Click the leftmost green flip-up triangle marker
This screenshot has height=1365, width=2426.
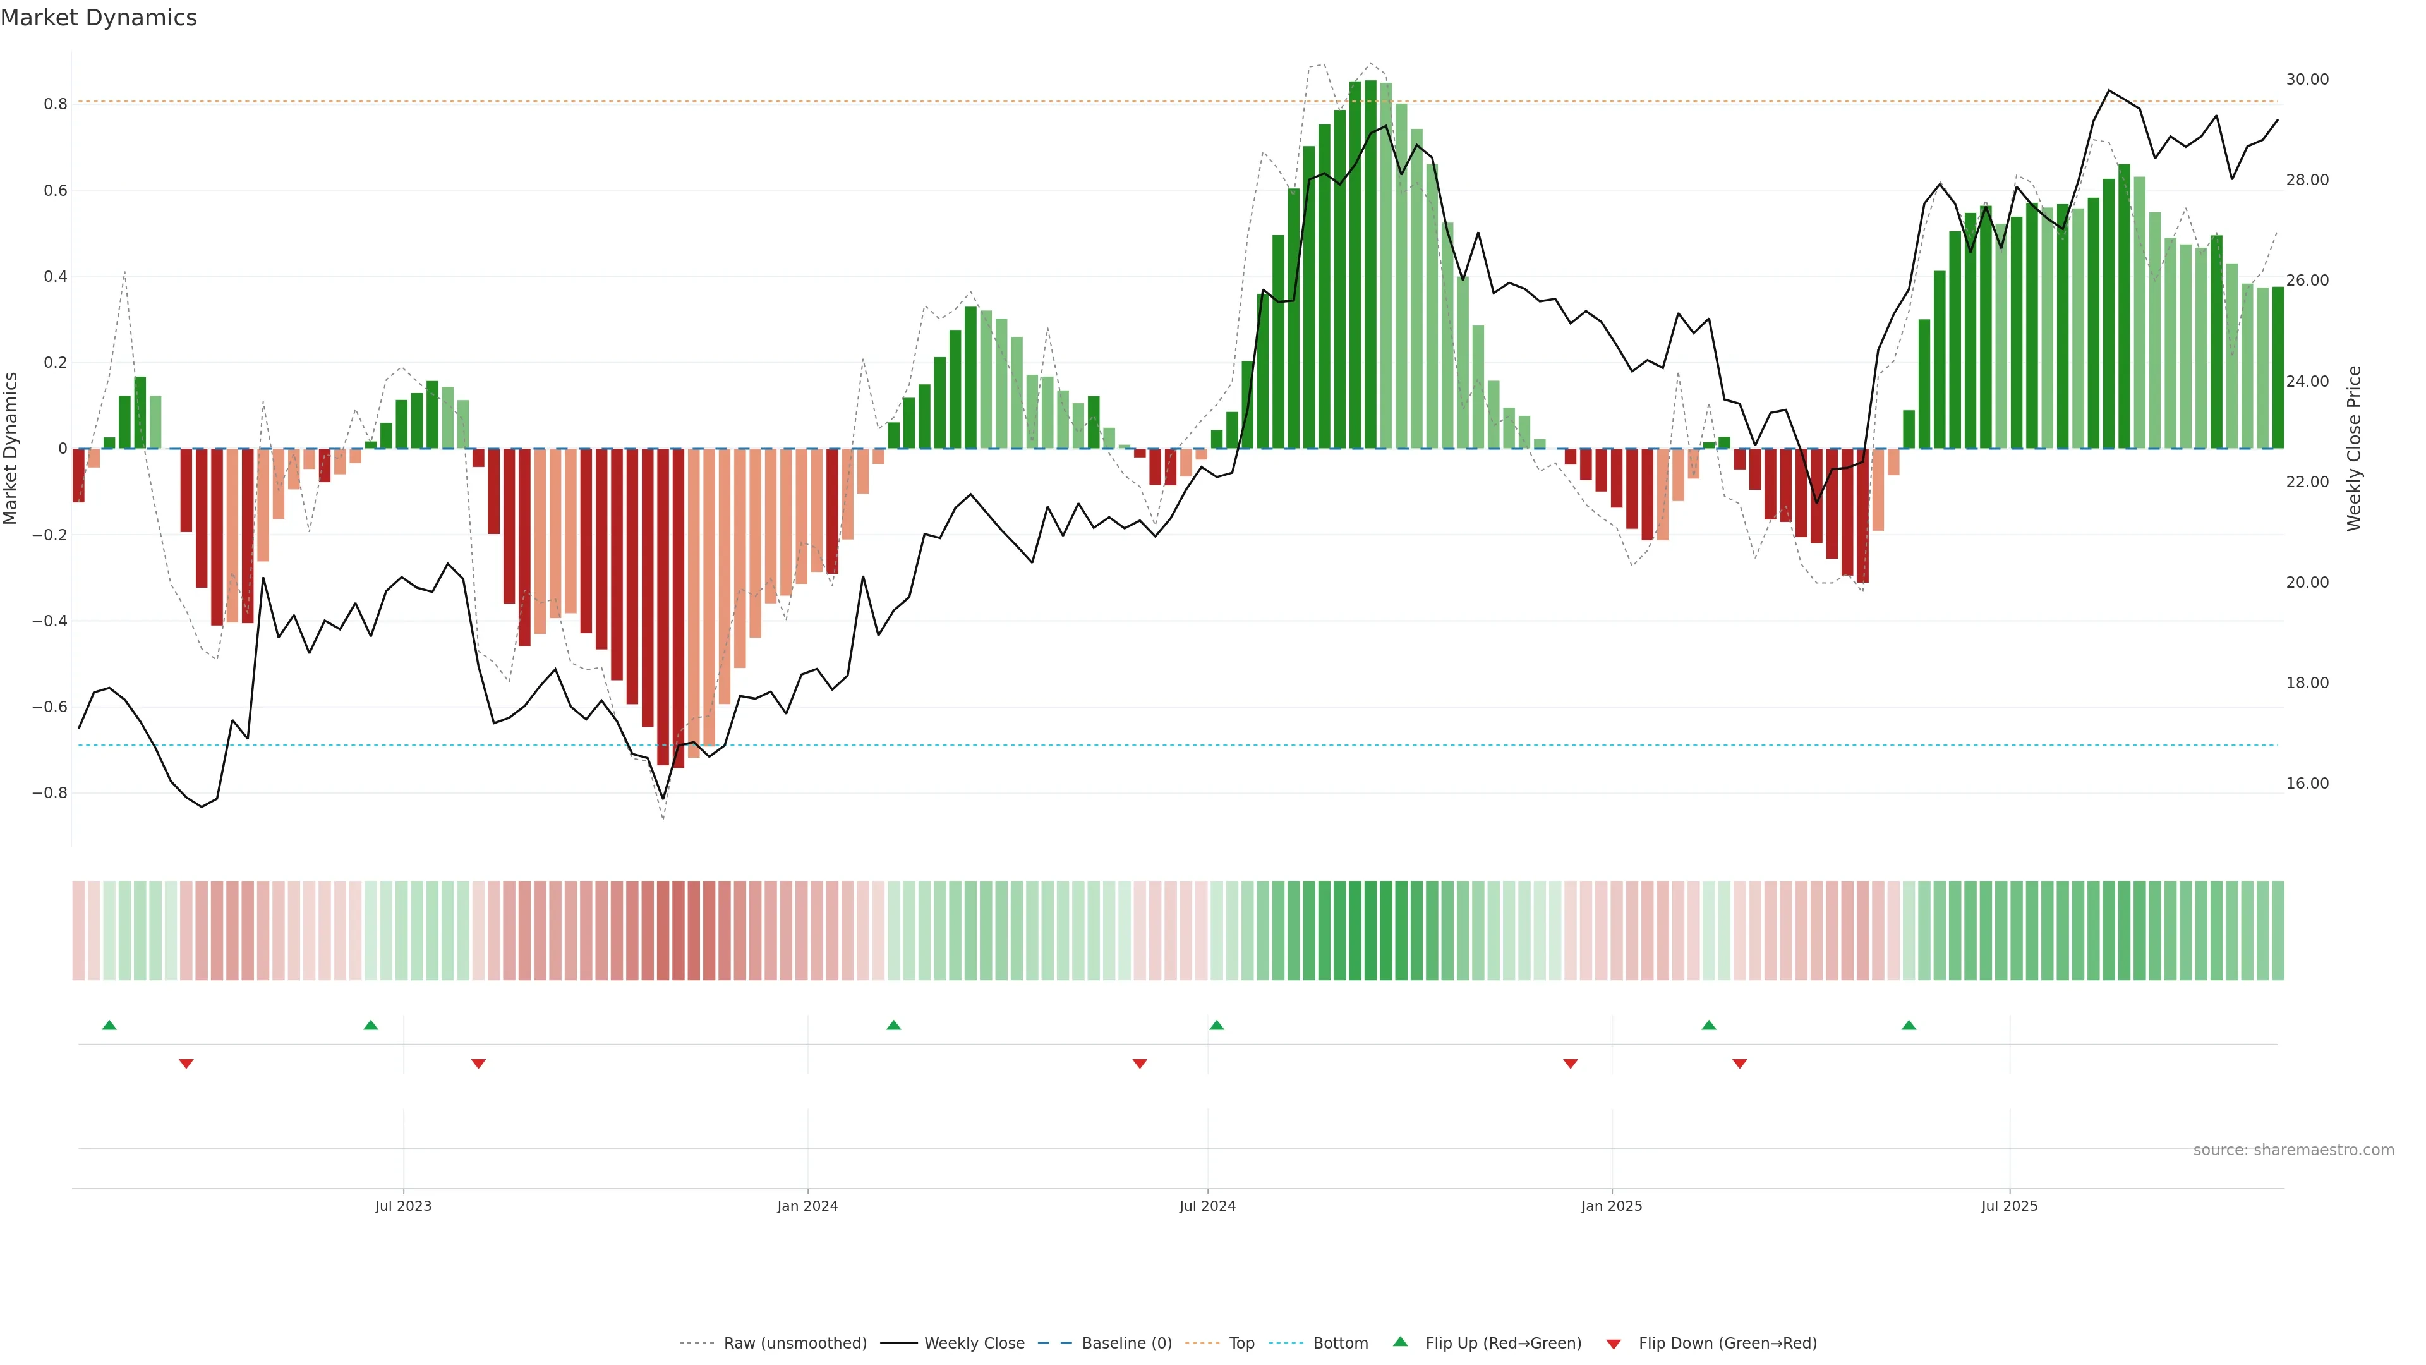pyautogui.click(x=109, y=1025)
